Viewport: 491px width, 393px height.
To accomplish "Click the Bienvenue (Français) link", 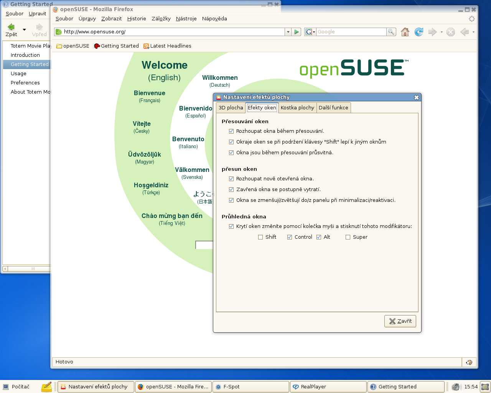I will 150,96.
